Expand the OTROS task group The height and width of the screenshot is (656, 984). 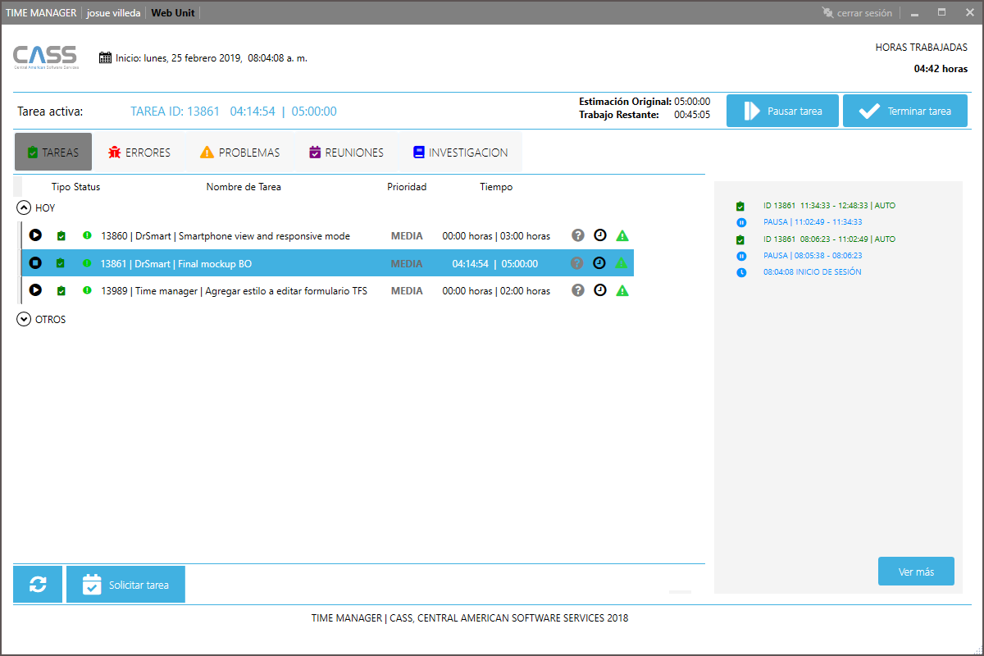click(x=25, y=320)
